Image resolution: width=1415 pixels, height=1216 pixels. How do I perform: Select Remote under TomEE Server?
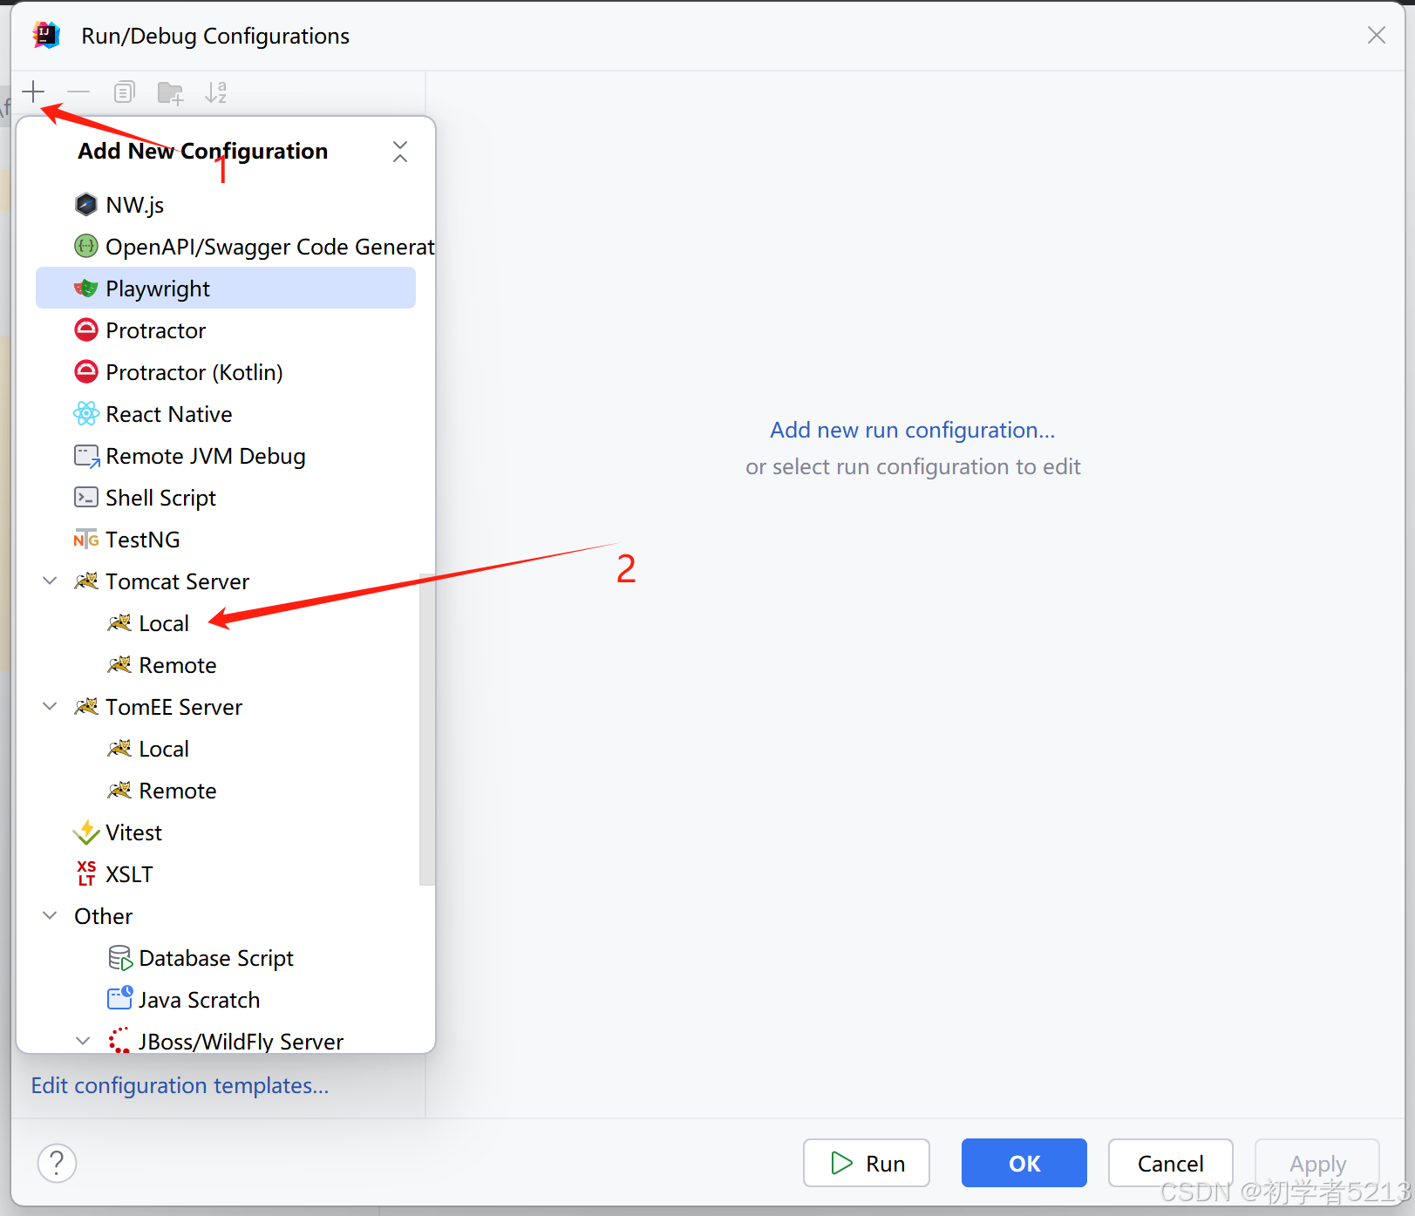point(226,791)
